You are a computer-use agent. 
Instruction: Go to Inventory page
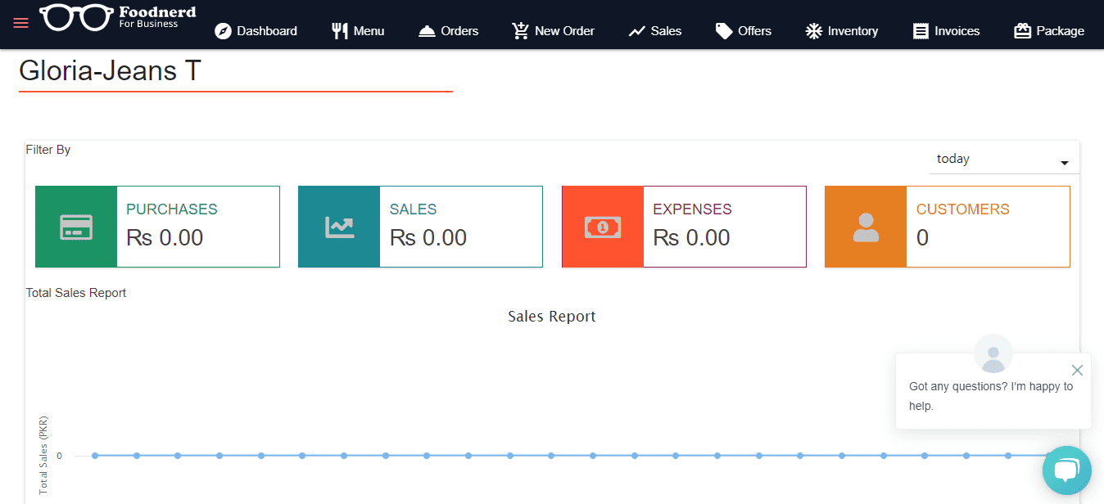pyautogui.click(x=842, y=31)
